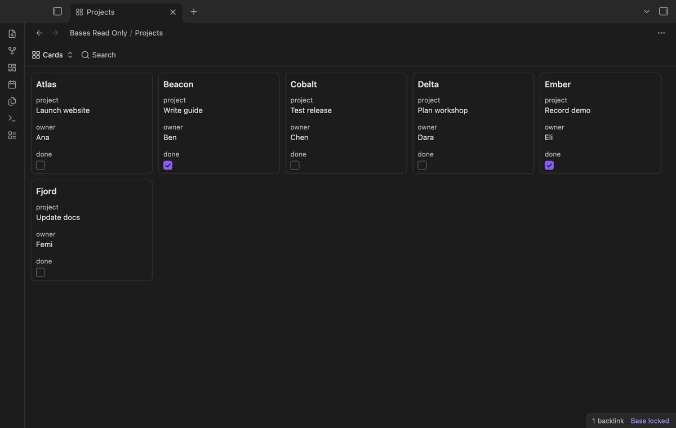Click owner value 'Ben'
Viewport: 676px width, 428px height.
(170, 137)
